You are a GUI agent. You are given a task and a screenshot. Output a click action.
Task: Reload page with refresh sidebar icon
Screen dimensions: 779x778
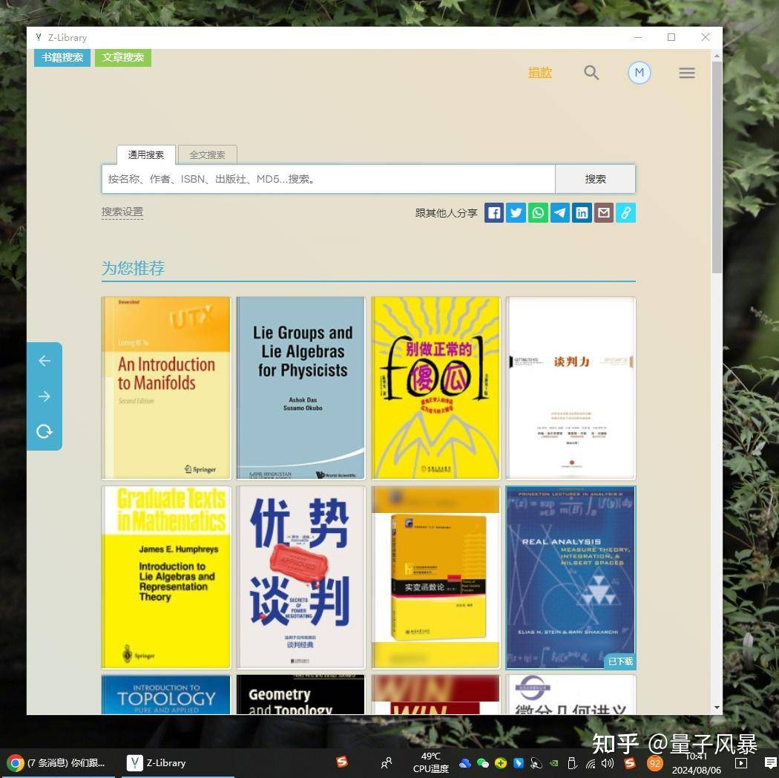tap(45, 431)
